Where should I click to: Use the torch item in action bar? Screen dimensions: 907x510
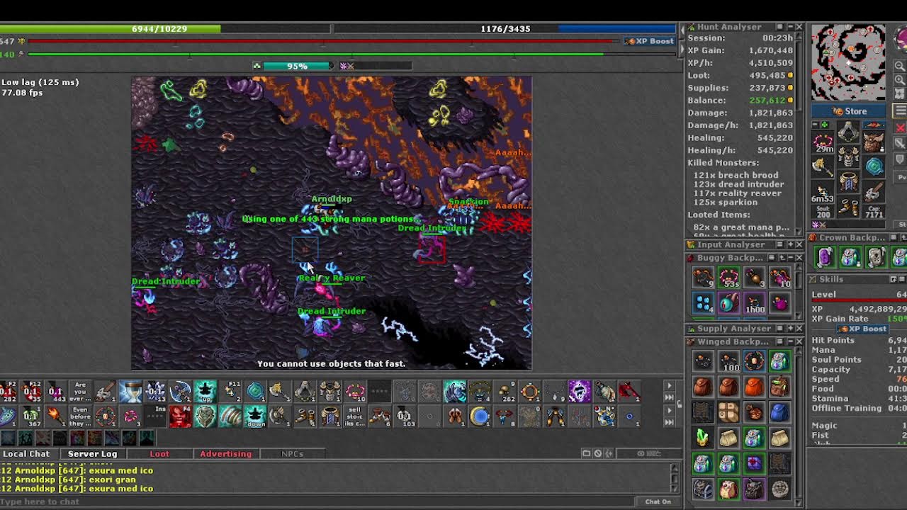(x=55, y=416)
